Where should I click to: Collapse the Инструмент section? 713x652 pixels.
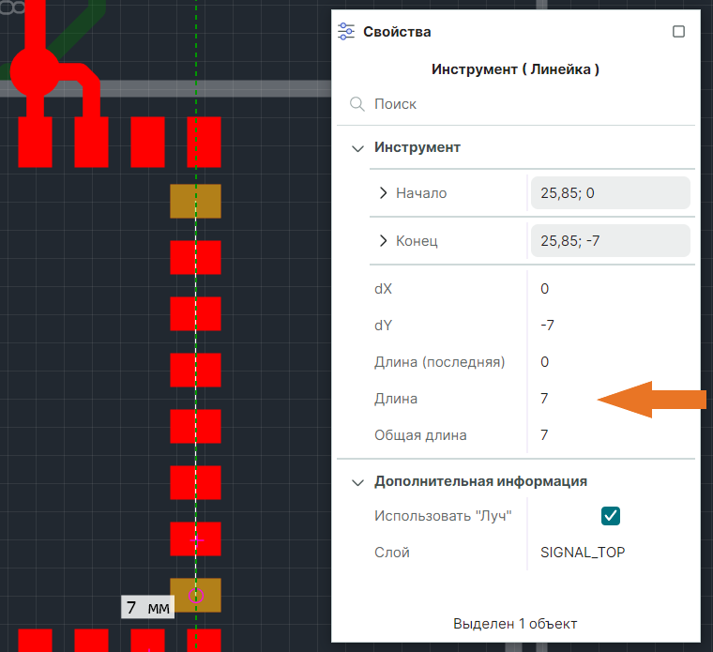coord(357,147)
